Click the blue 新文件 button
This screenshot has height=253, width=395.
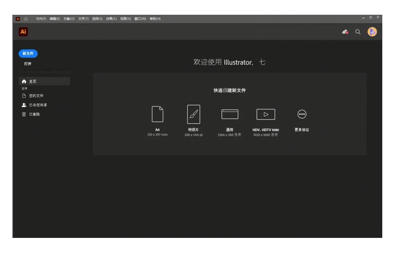pos(28,54)
